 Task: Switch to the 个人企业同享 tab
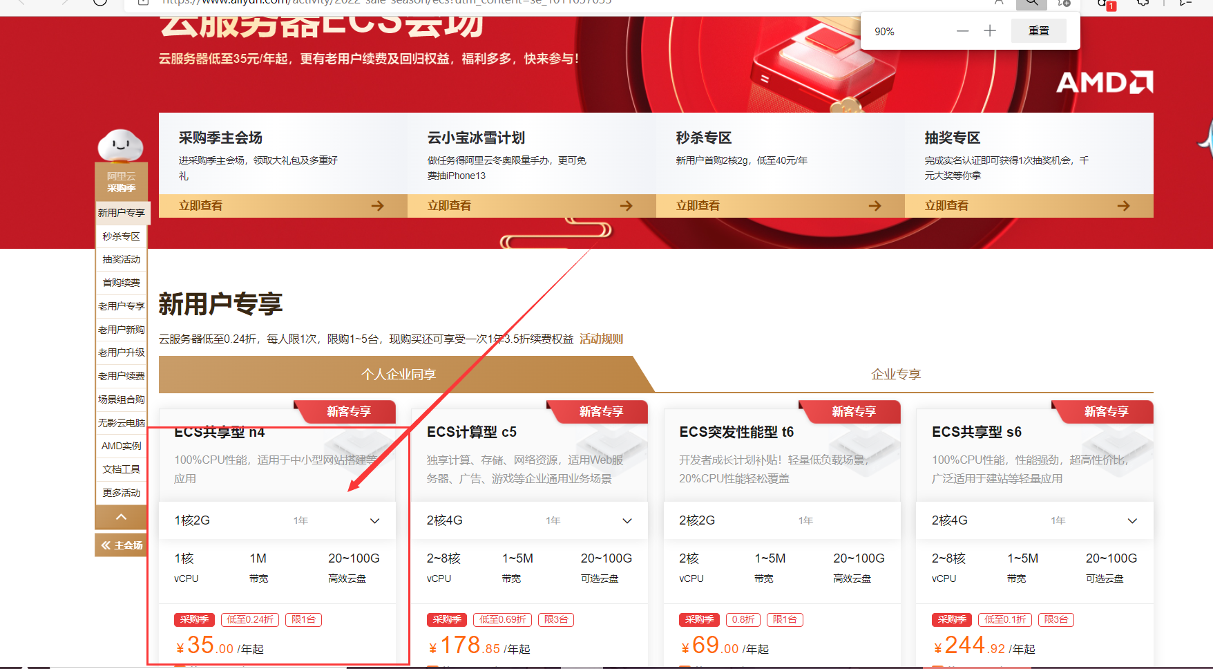[399, 375]
